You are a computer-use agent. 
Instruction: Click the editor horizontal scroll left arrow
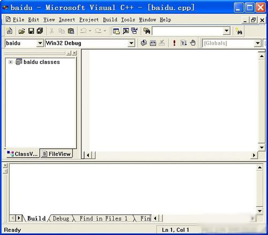88,155
